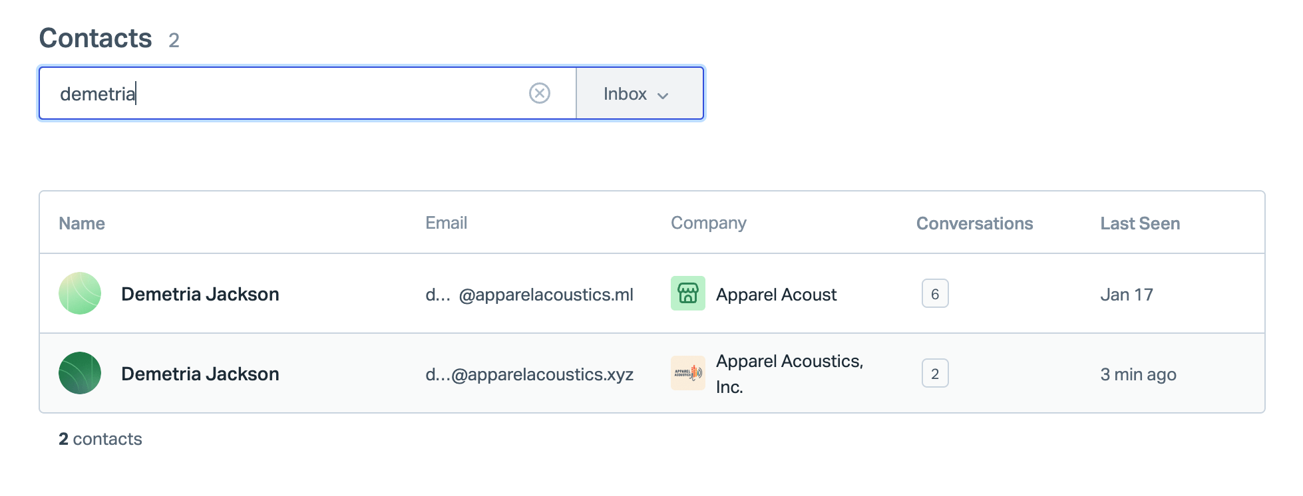The image size is (1303, 496).
Task: Click the light green avatar of Demetria Jackson
Action: (80, 293)
